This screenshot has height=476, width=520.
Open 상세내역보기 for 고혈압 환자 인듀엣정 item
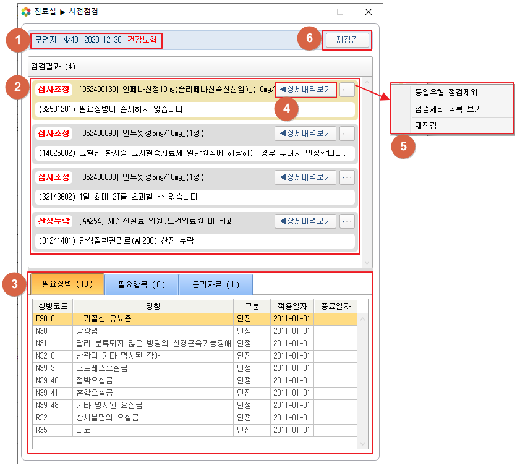click(305, 134)
